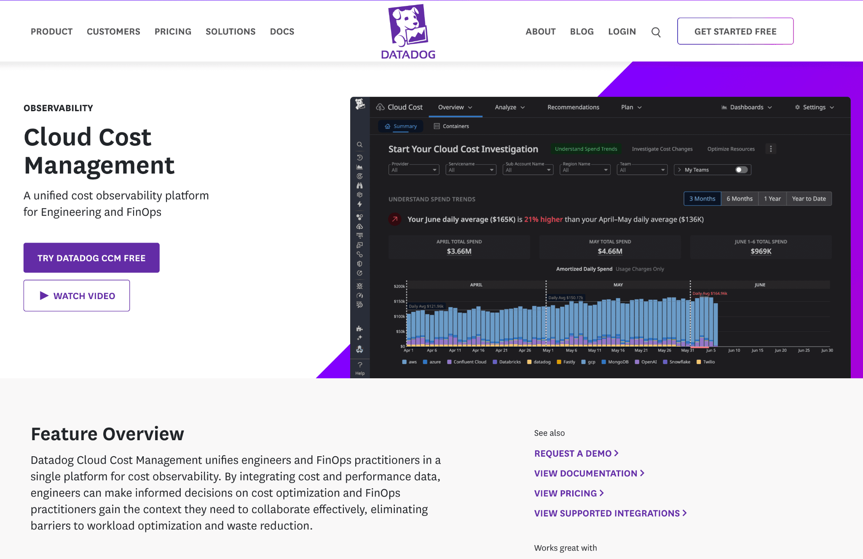This screenshot has height=559, width=863.
Task: Click the search magnifier in website header
Action: tap(656, 32)
